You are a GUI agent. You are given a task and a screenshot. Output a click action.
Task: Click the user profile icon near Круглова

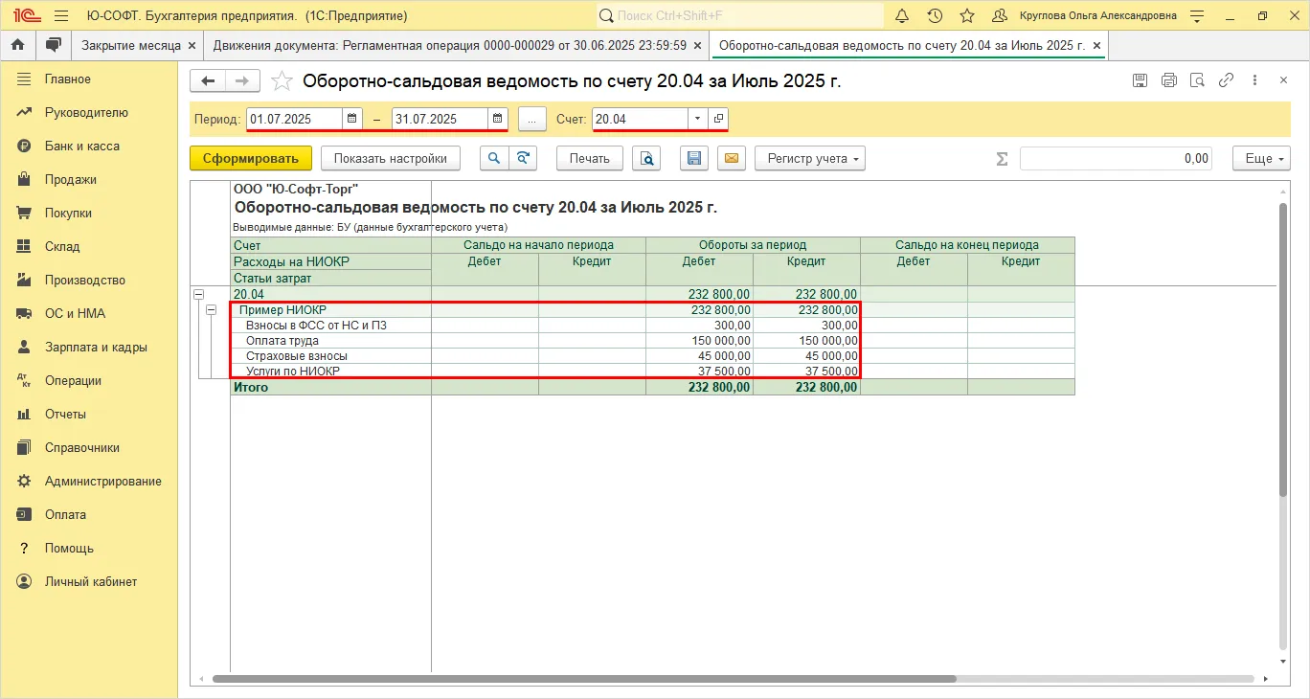(1000, 15)
